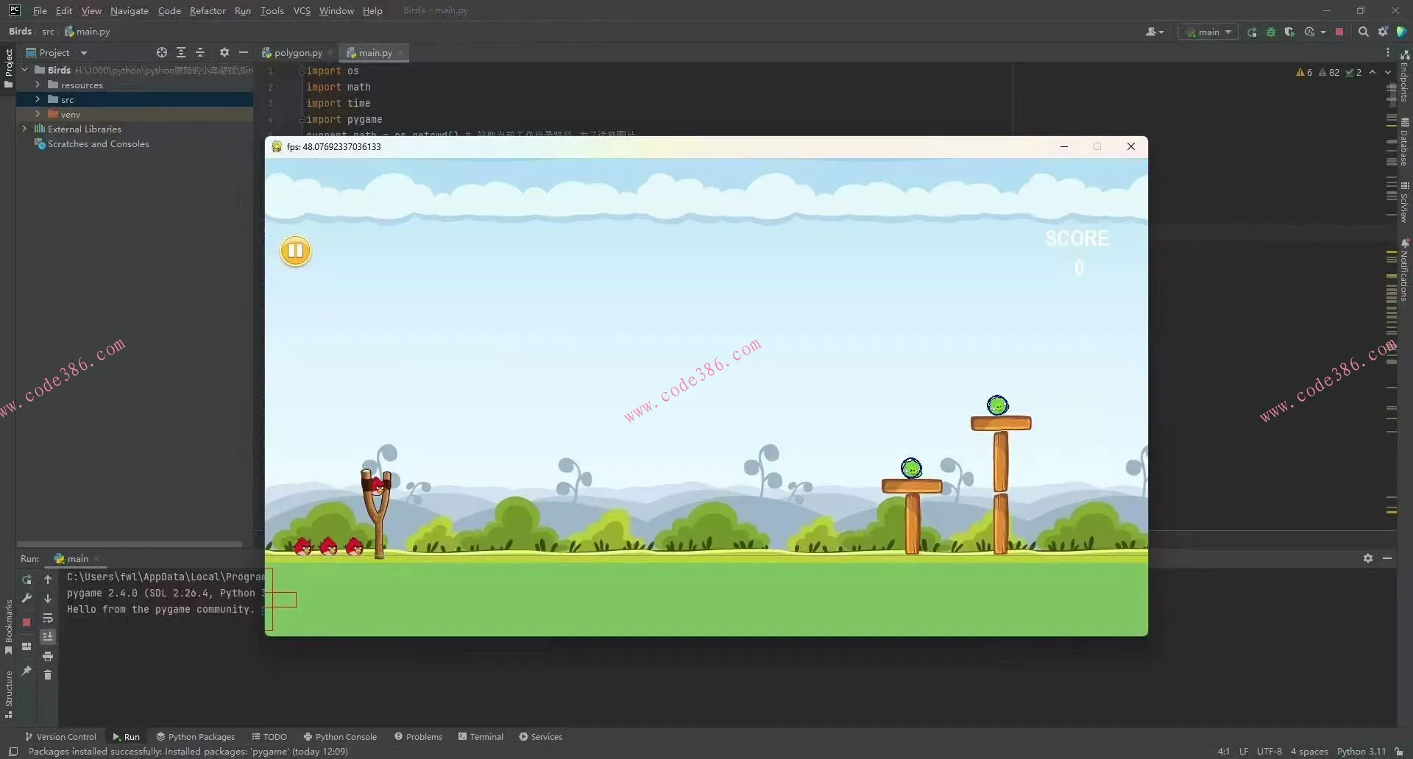Screen dimensions: 1413x759
Task: Switch to polygon.py editor tab
Action: coord(297,53)
